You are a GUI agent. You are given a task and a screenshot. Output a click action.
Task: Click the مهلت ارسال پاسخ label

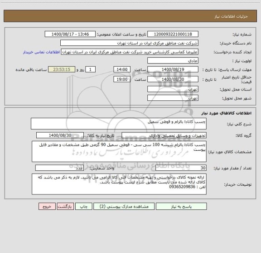pyautogui.click(x=235, y=69)
